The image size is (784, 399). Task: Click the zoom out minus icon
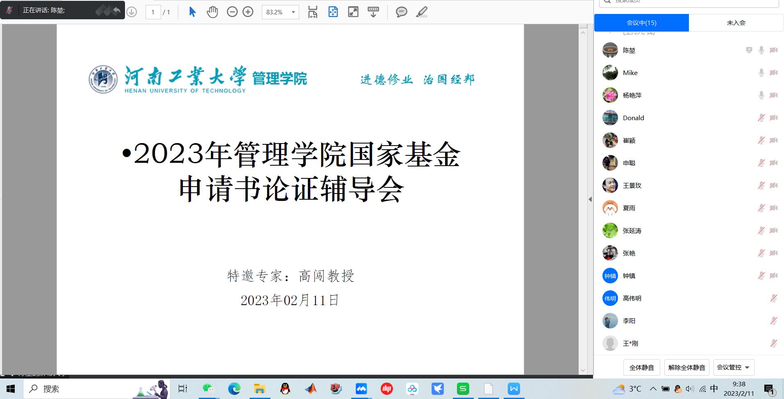coord(232,12)
